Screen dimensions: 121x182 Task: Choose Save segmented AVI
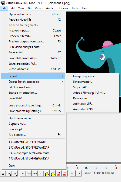pos(33,63)
